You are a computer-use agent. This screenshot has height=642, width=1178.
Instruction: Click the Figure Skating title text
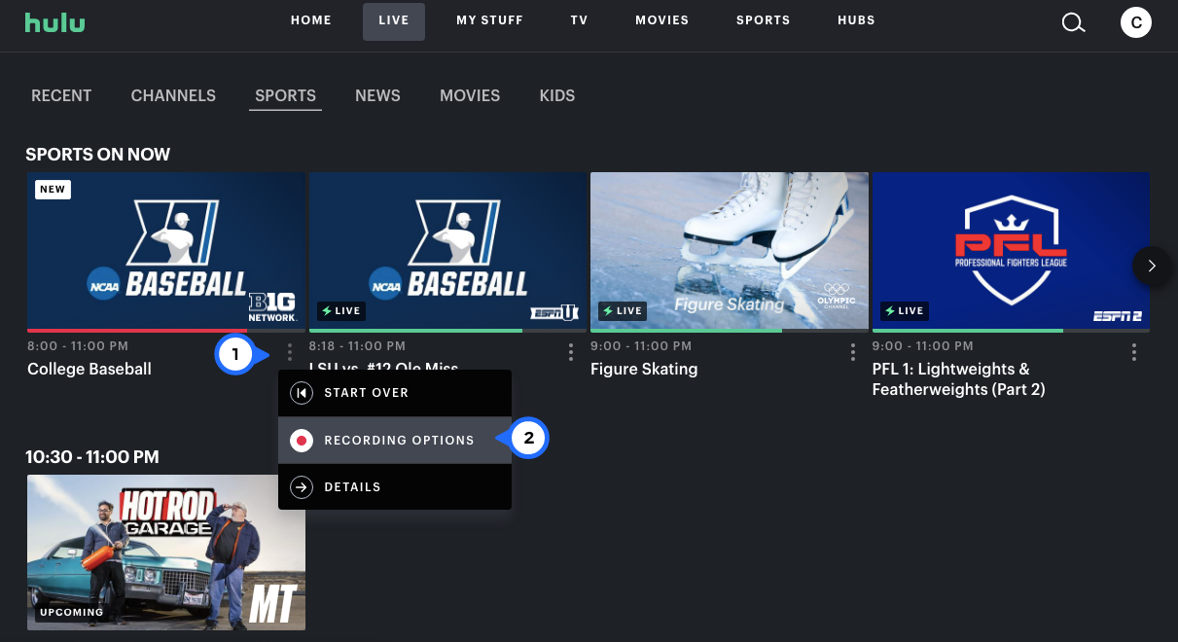(644, 370)
